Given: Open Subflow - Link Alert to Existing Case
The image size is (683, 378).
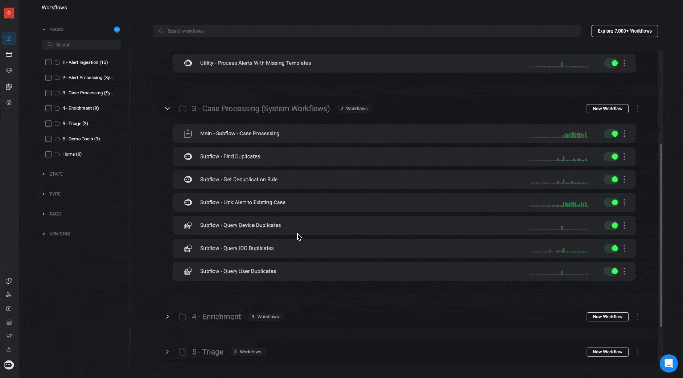Looking at the screenshot, I should click(x=243, y=202).
